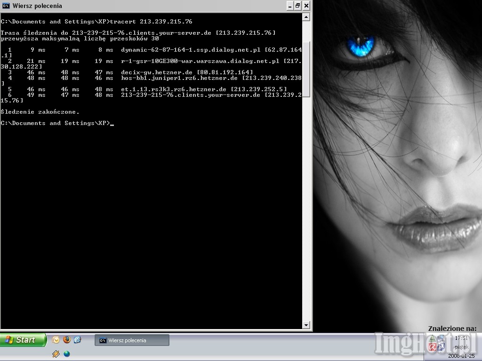Restore down the Wiersz polecenia window

click(x=298, y=6)
